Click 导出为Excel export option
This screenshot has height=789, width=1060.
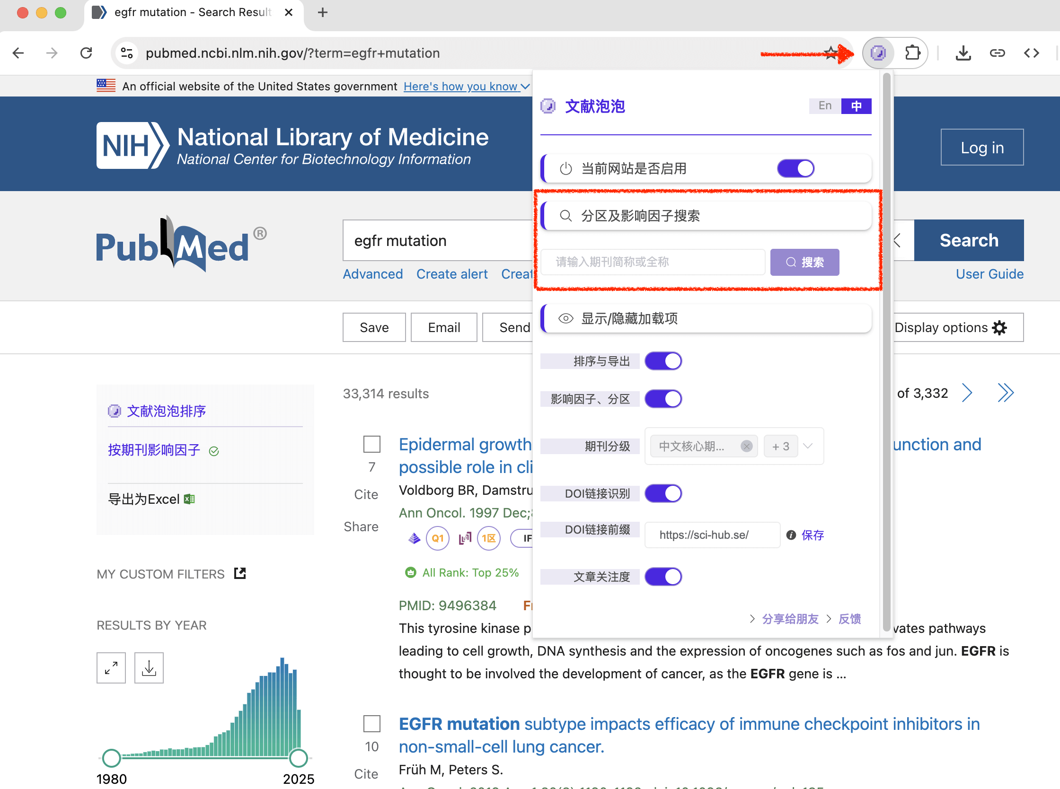point(144,499)
